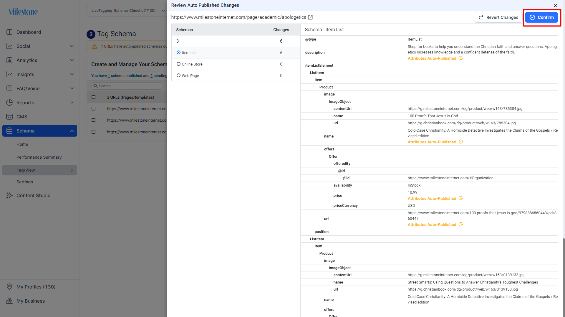The height and width of the screenshot is (317, 565).
Task: Click the Social chart icon
Action: (x=9, y=46)
